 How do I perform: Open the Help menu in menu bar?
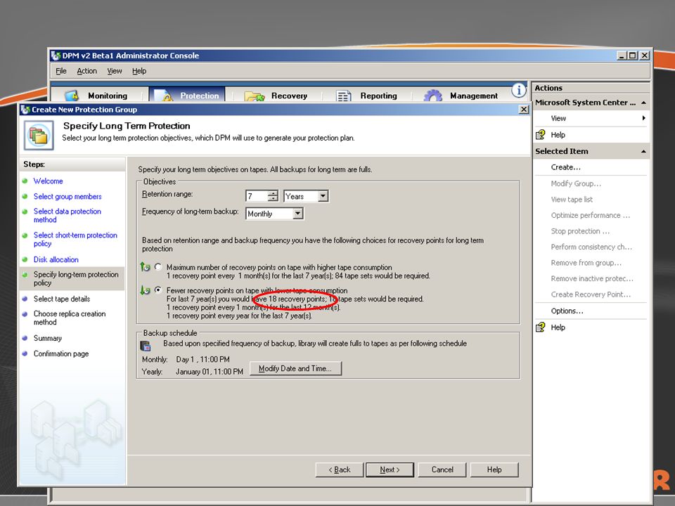point(139,71)
